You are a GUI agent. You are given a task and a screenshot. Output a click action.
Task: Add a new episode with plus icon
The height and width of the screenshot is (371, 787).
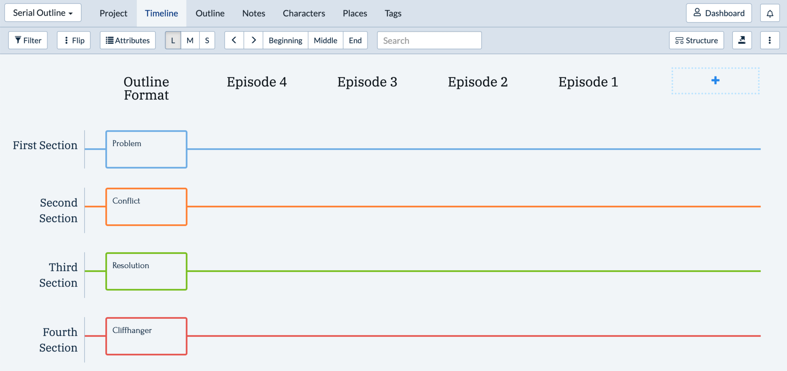[715, 81]
